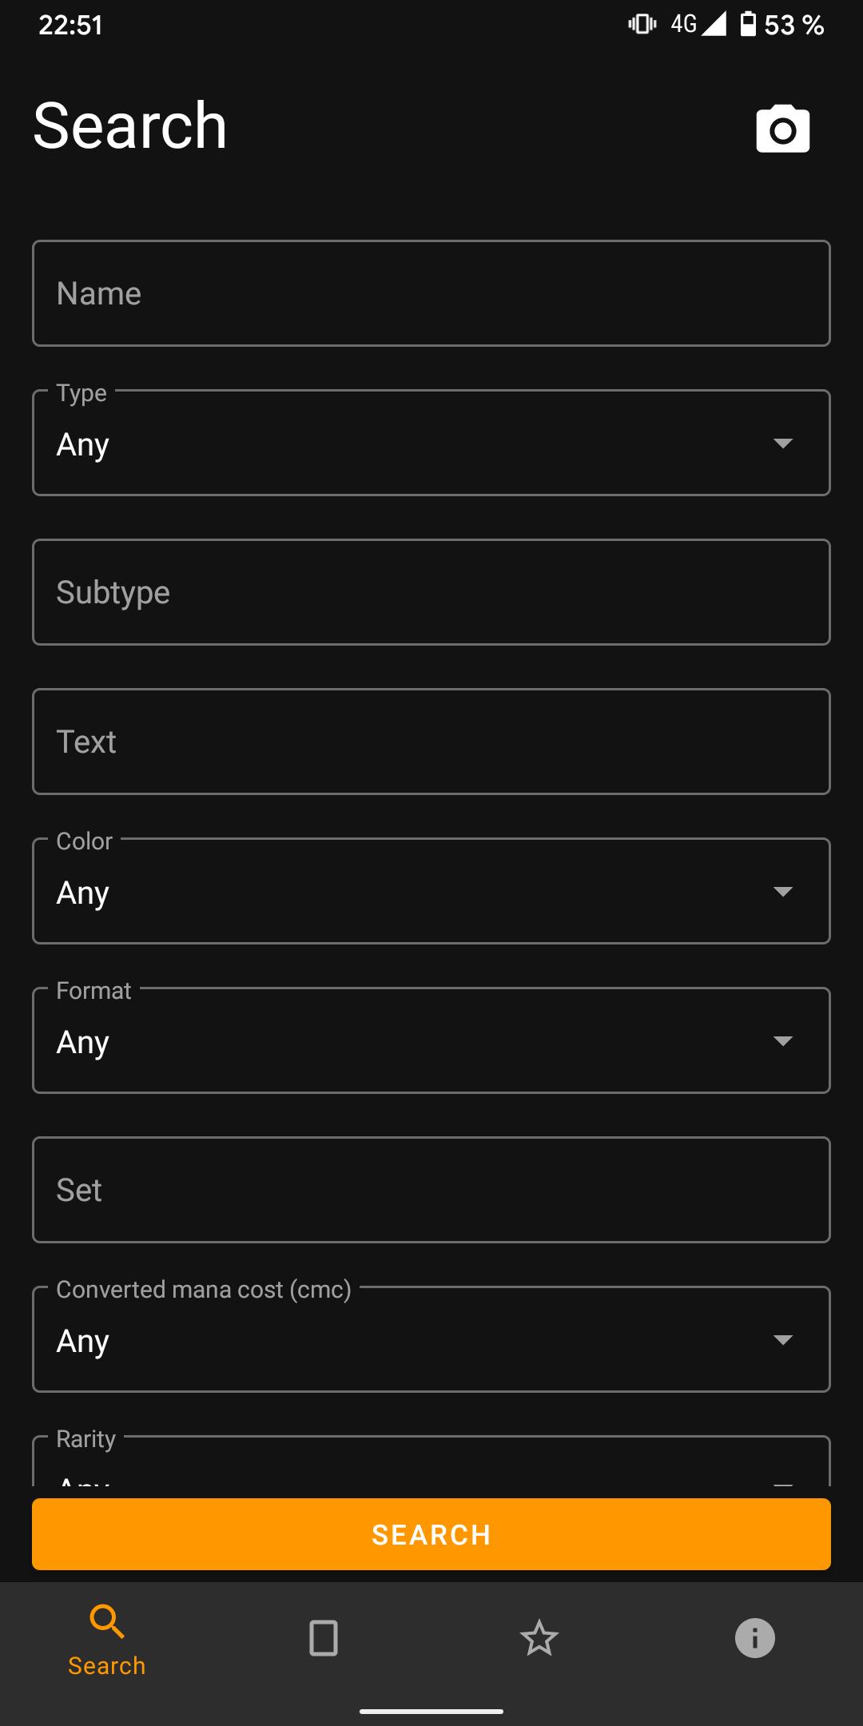This screenshot has height=1726, width=863.
Task: Tap the Search magnifier tab icon
Action: [107, 1621]
